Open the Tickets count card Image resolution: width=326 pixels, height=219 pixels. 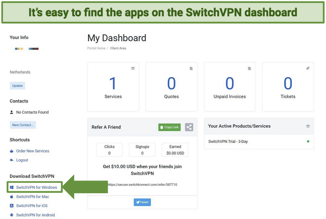pos(288,87)
